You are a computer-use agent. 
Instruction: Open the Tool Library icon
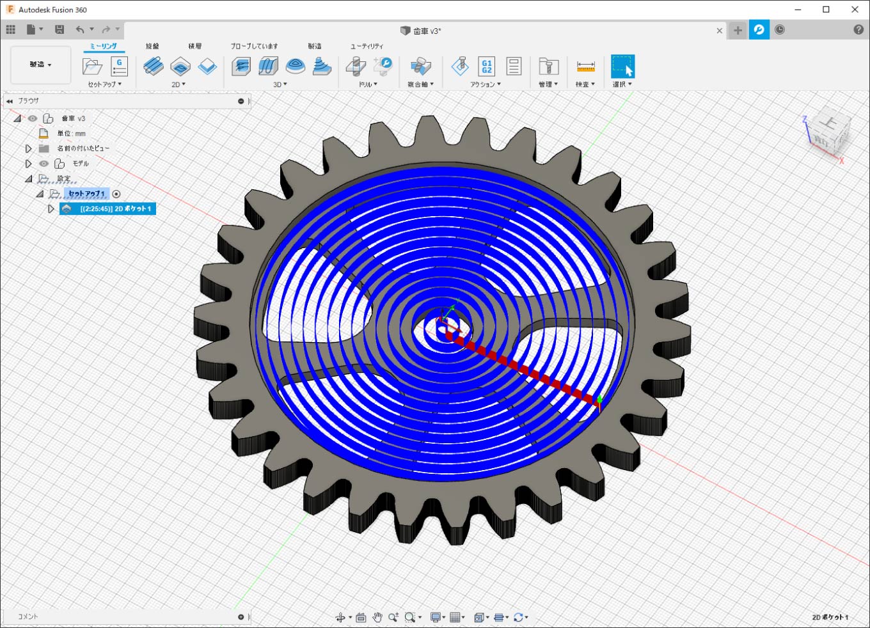[548, 66]
